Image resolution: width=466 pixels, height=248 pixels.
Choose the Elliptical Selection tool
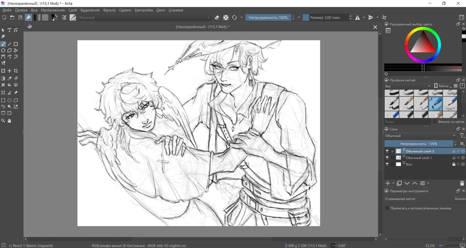point(9,100)
